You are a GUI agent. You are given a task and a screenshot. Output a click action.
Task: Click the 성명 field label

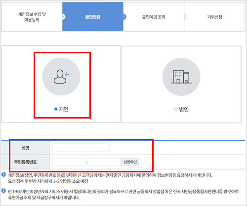pos(25,148)
